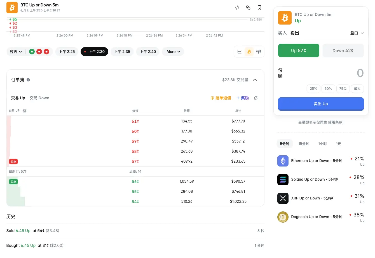Image resolution: width=375 pixels, height=258 pixels.
Task: Collapse the 订单簿 order book panel
Action: pyautogui.click(x=255, y=80)
